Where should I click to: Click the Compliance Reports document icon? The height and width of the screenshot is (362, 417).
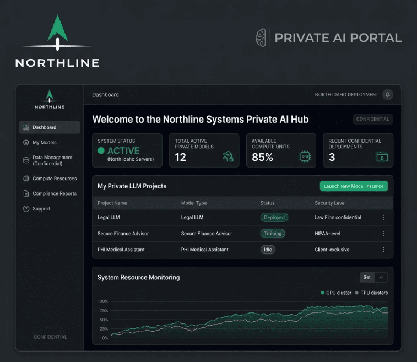[x=26, y=194]
